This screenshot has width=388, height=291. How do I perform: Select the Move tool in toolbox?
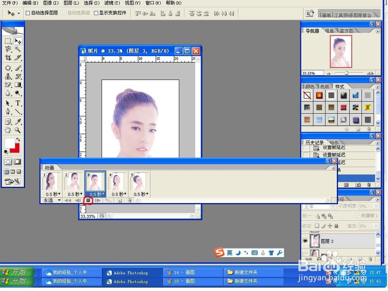point(17,41)
